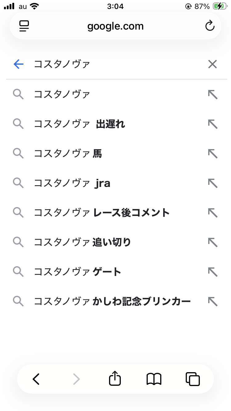Tap the google.com address bar

115,26
